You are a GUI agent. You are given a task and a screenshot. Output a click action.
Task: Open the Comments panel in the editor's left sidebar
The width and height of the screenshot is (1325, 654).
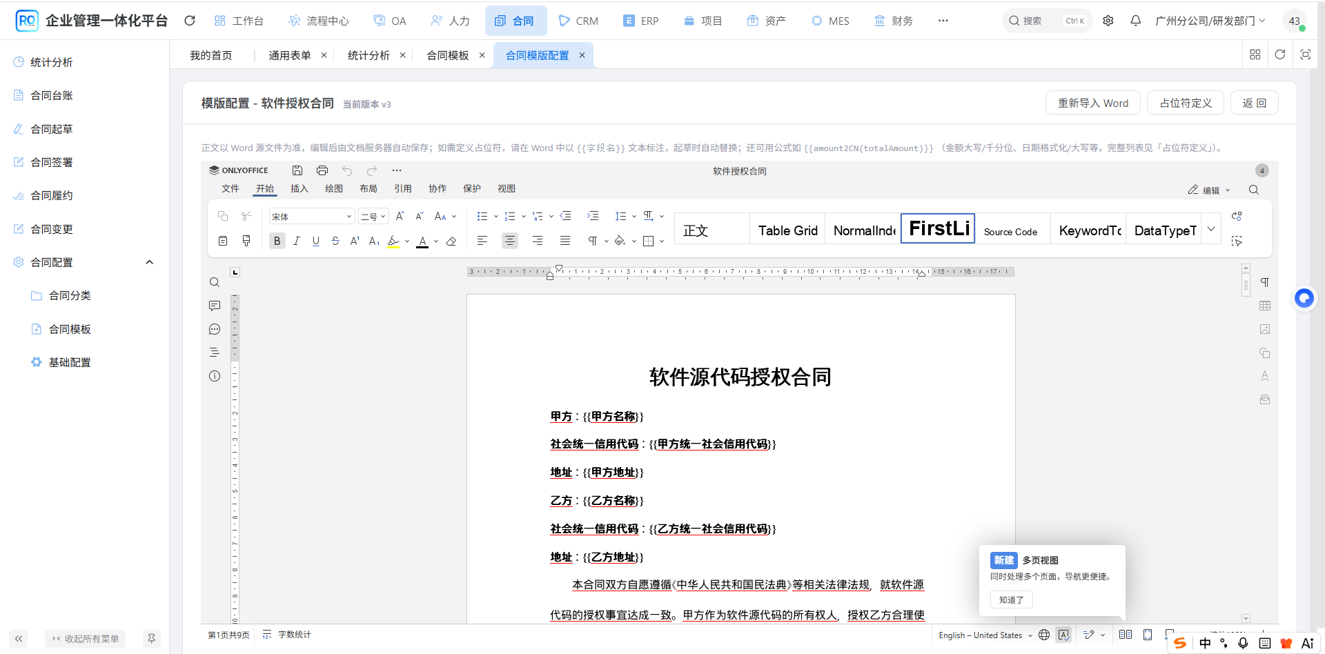point(215,306)
